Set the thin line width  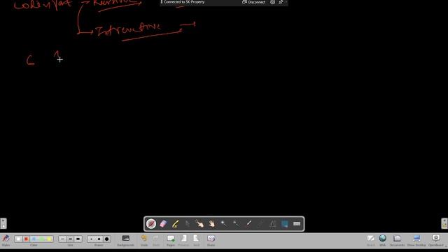[62, 239]
